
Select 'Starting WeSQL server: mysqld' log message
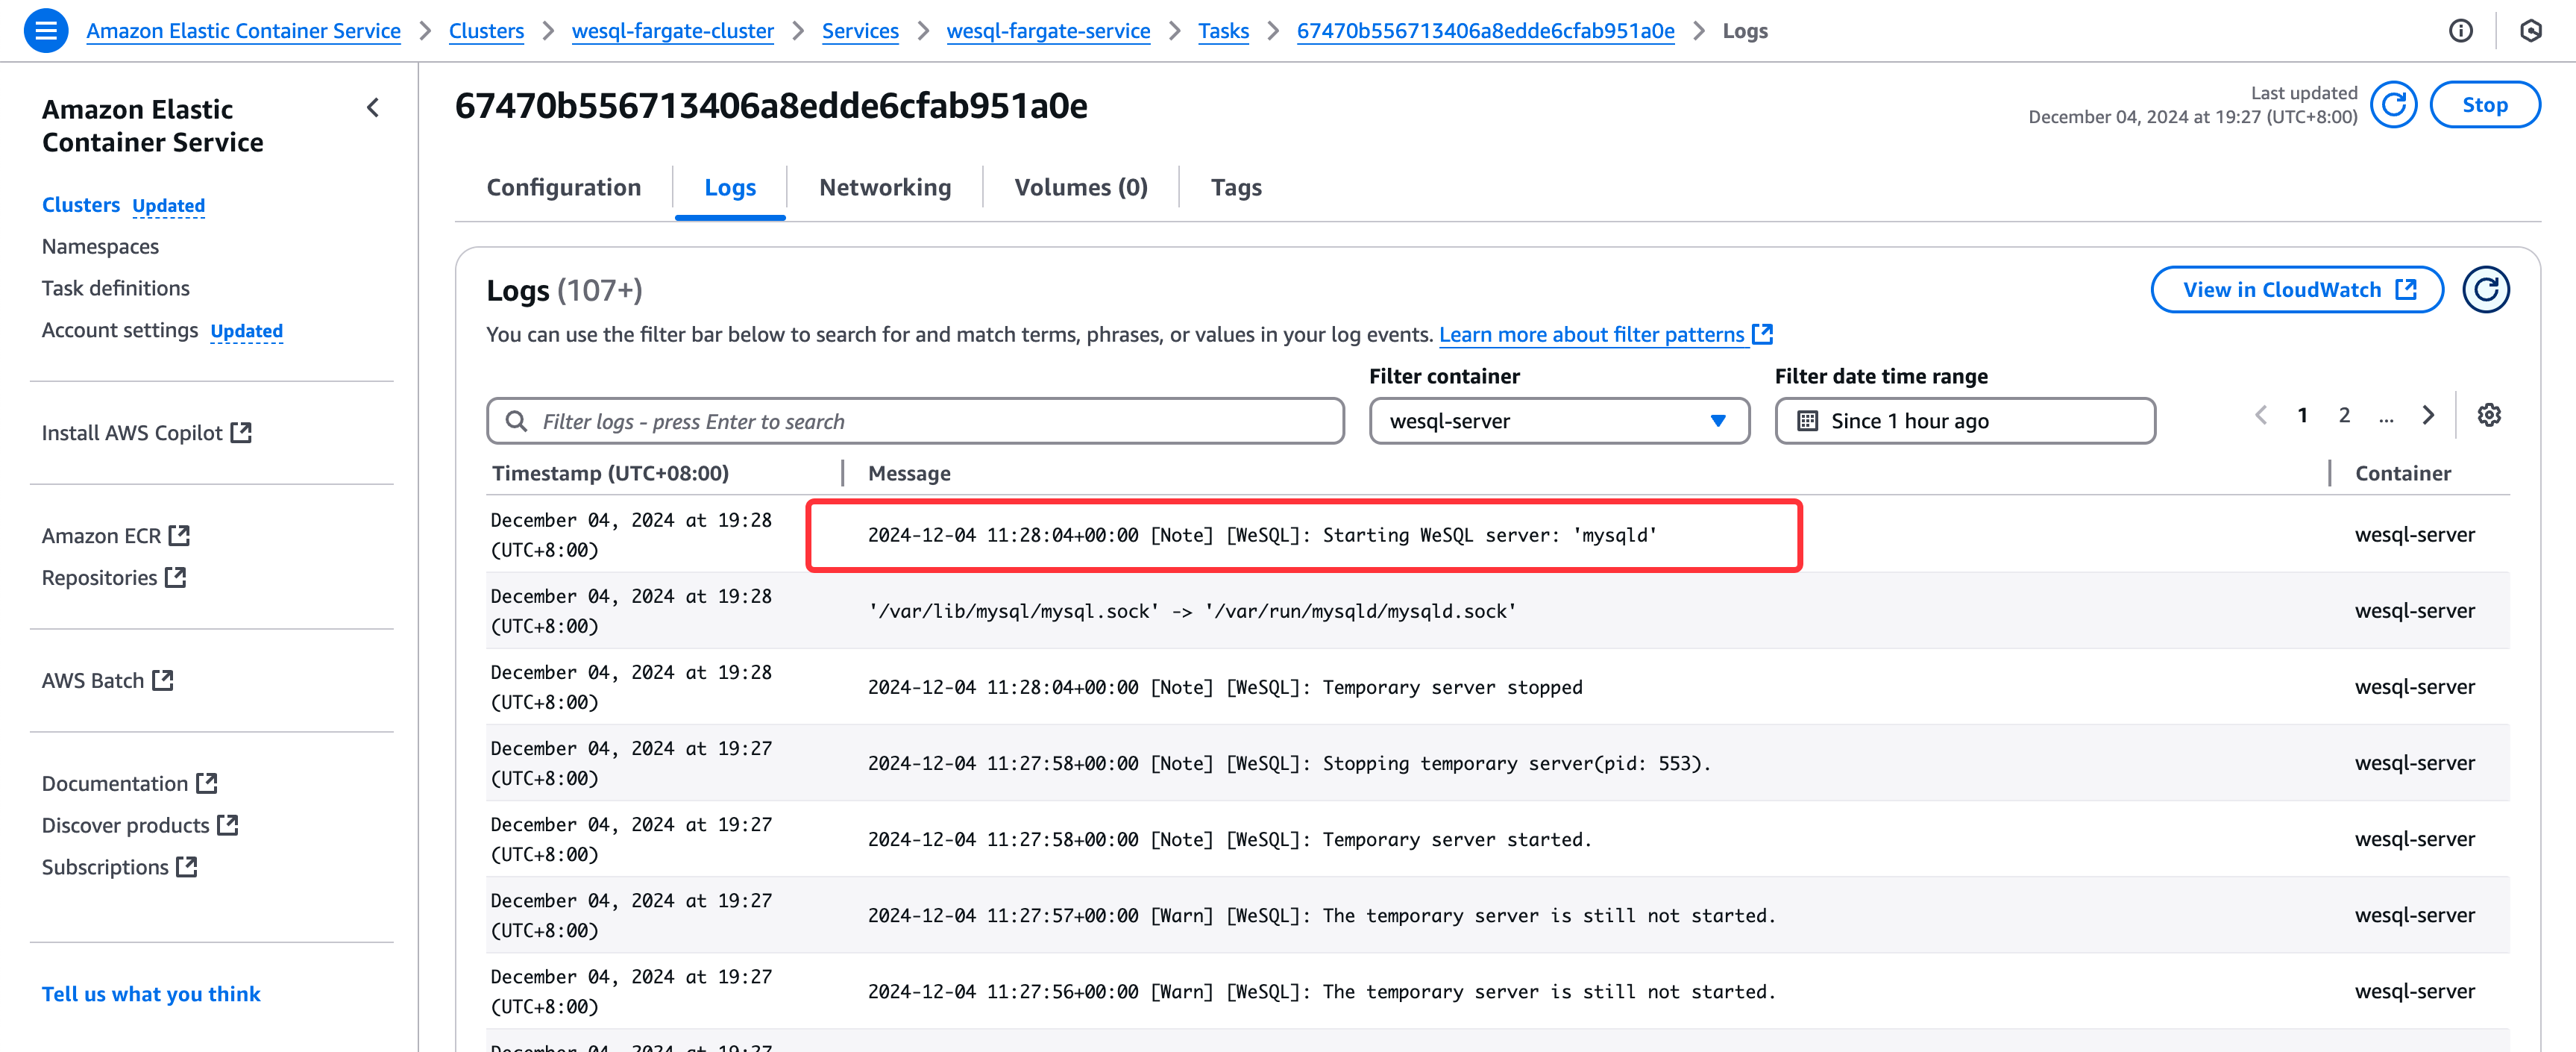pyautogui.click(x=1262, y=535)
